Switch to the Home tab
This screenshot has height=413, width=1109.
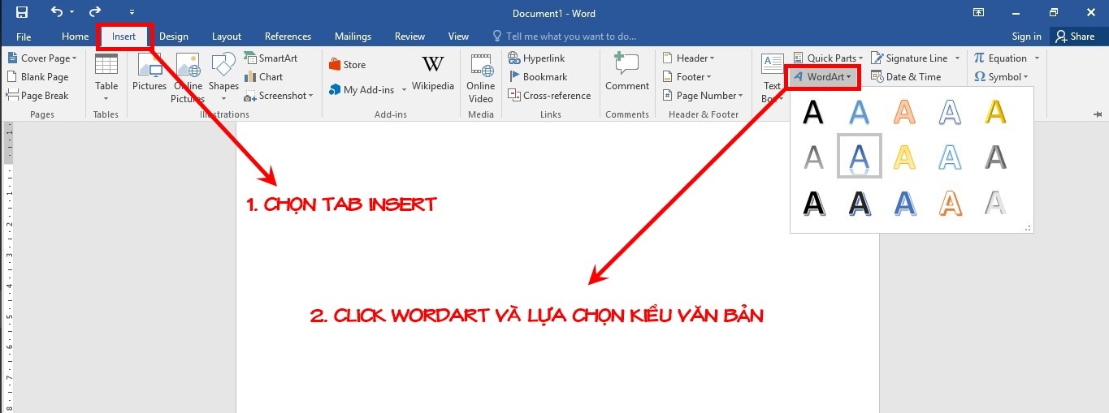75,37
